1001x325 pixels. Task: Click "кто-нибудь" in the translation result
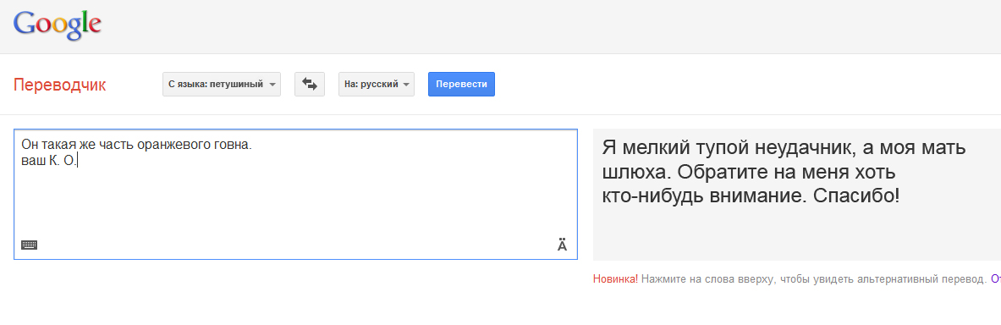[x=653, y=195]
